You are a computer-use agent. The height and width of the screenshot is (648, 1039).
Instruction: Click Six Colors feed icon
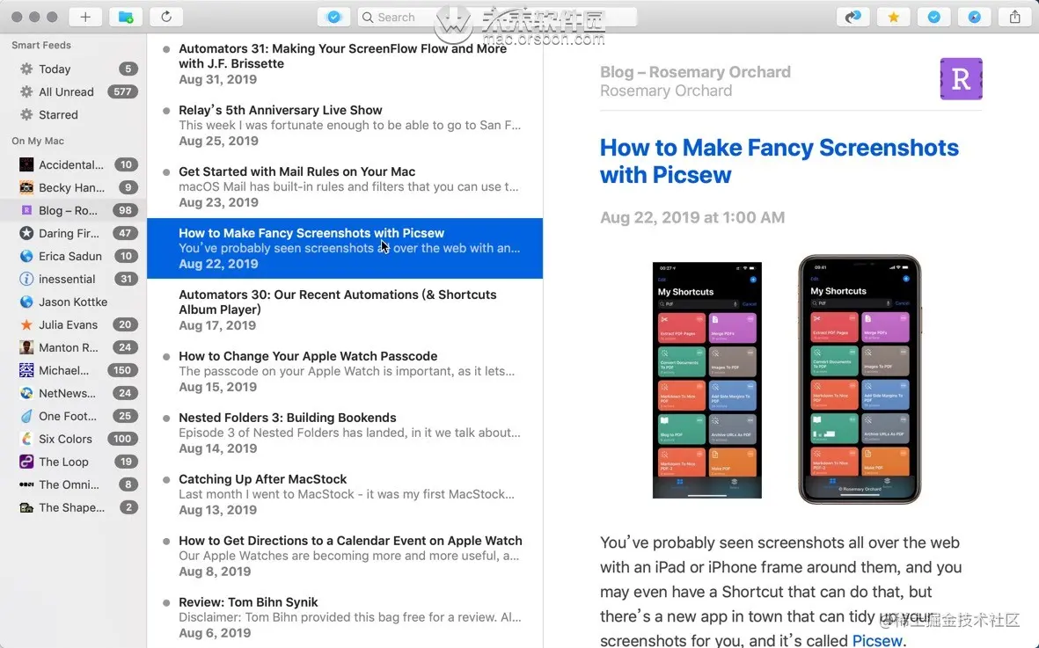click(26, 438)
